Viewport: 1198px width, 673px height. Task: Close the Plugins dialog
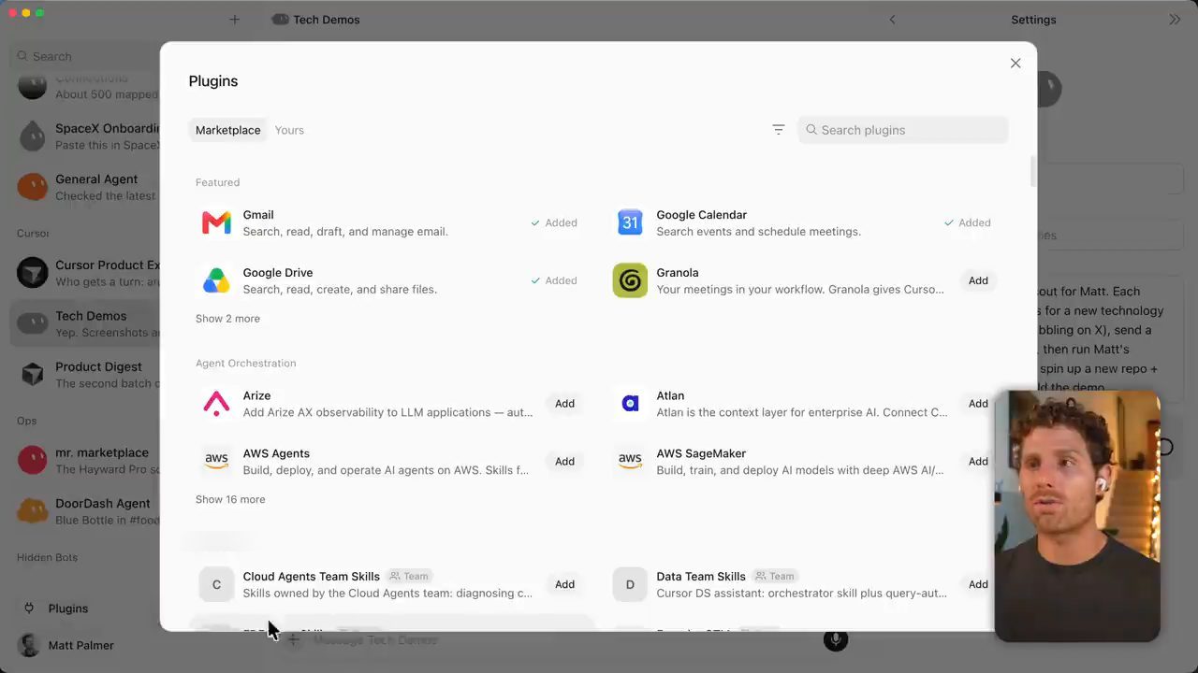(1015, 64)
